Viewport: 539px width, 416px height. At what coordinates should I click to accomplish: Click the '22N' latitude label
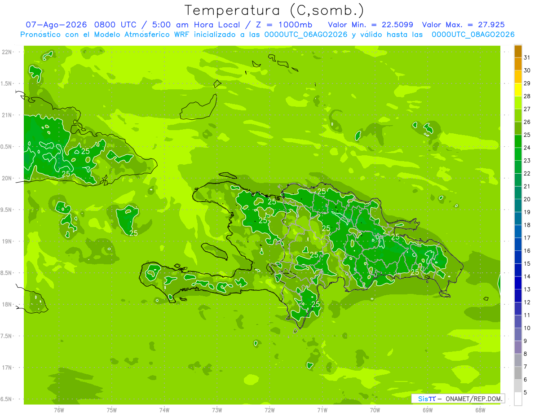click(x=6, y=52)
